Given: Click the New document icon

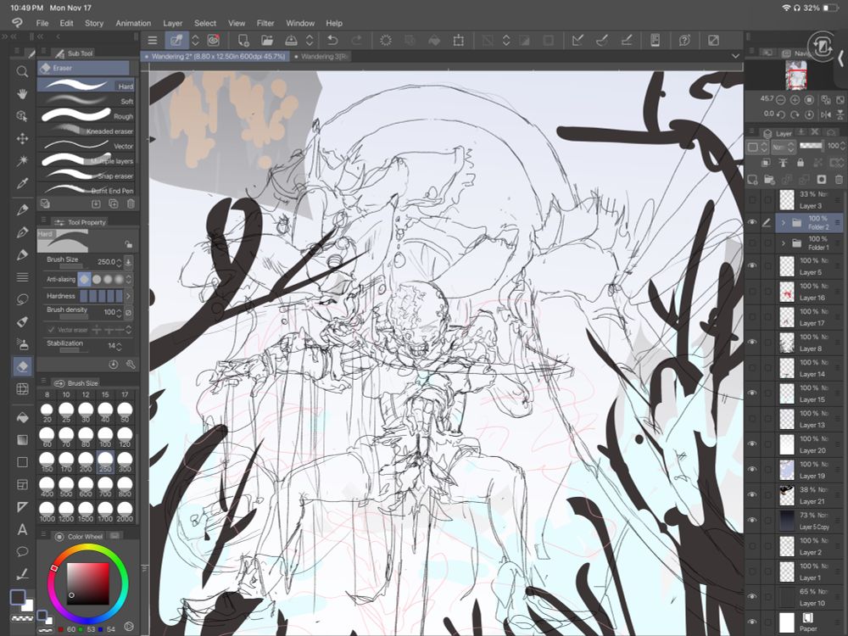Looking at the screenshot, I should pos(243,41).
